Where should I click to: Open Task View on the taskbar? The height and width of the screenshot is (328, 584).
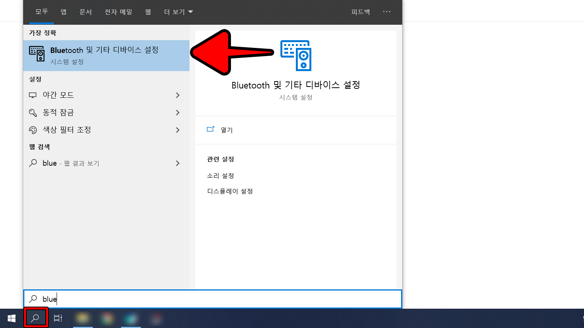58,318
